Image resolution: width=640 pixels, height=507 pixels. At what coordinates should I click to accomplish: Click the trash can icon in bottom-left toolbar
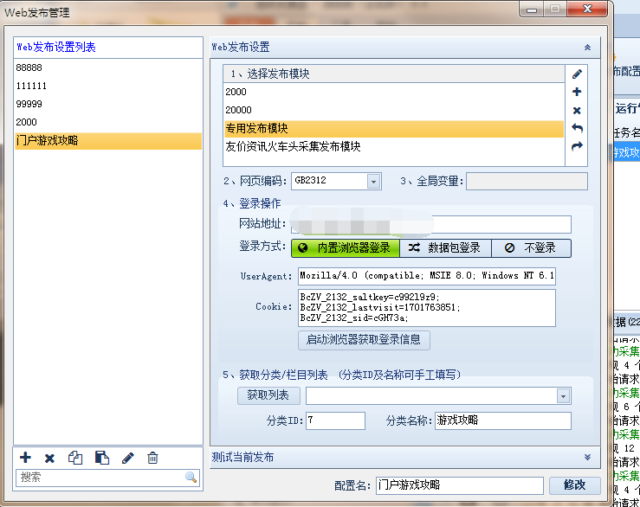pos(152,458)
